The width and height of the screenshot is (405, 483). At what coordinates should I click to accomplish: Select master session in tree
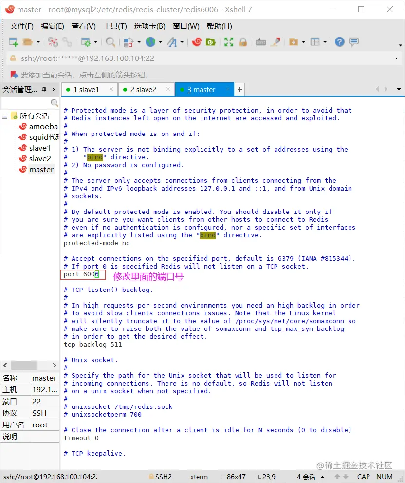coord(41,170)
